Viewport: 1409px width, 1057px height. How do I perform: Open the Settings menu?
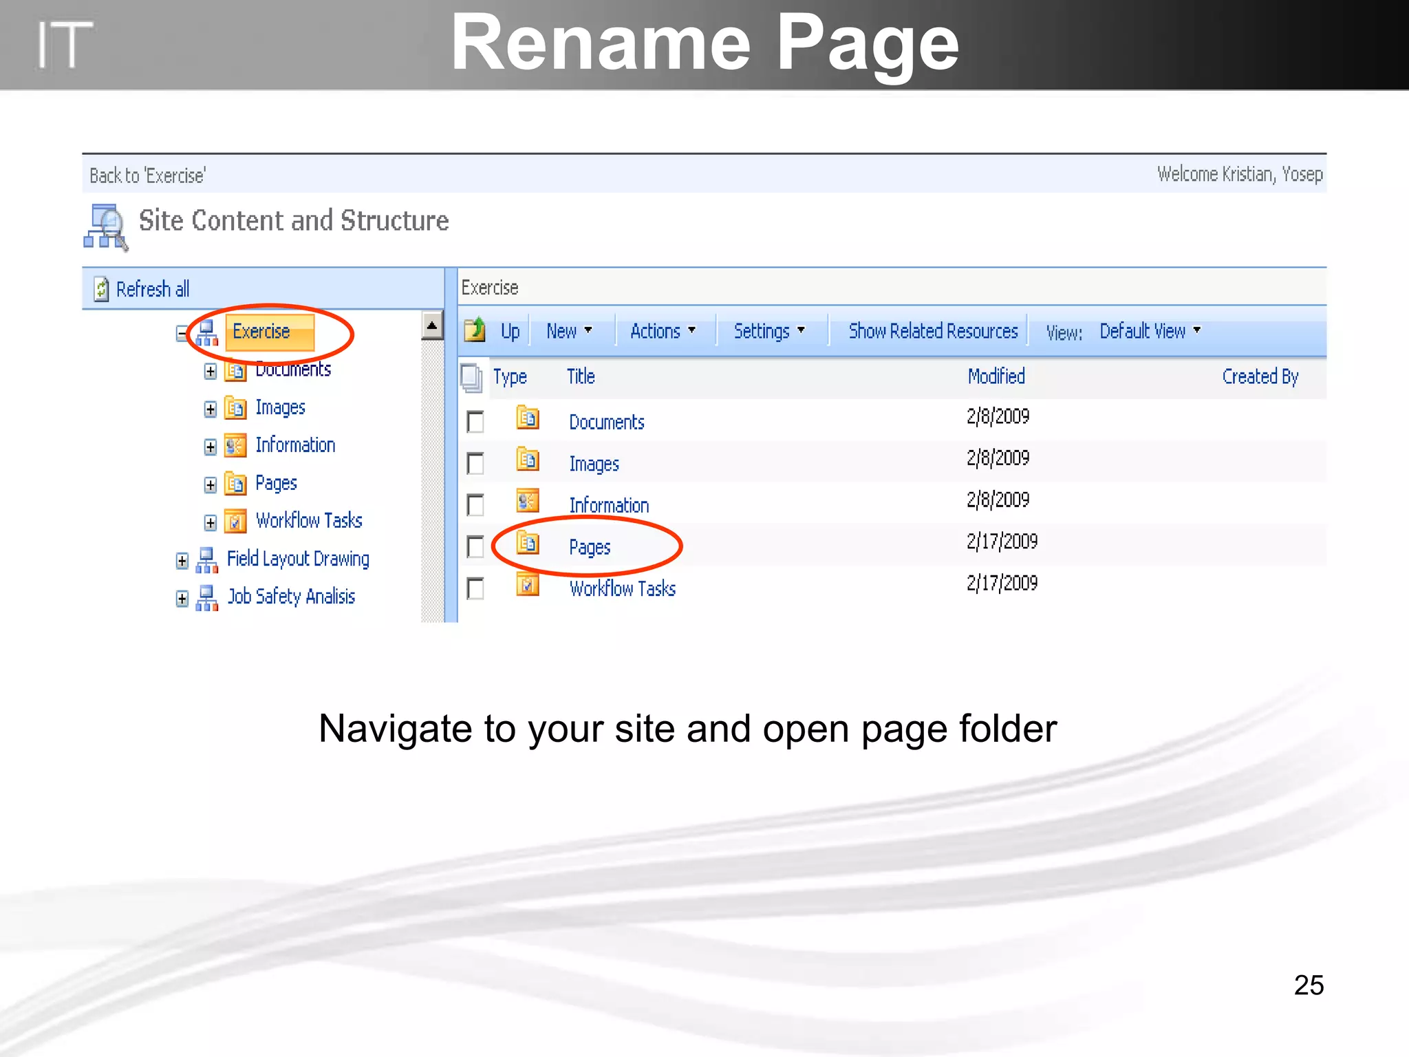point(769,331)
